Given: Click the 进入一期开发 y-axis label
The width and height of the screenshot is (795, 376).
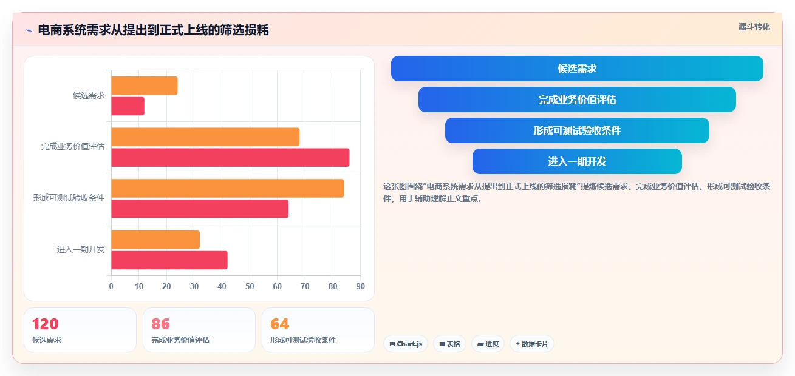Looking at the screenshot, I should point(81,249).
